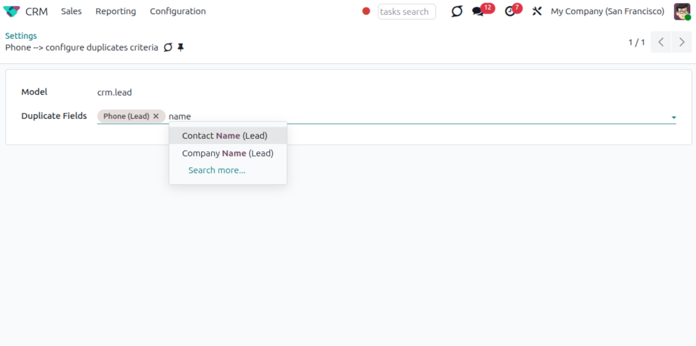Click the circular icon beside tasks search

(x=456, y=12)
